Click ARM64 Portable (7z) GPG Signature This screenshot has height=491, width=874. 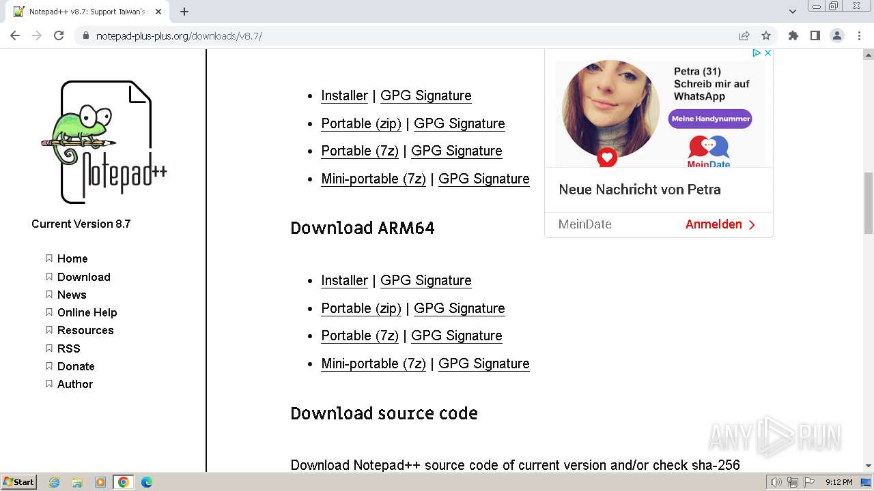(457, 336)
